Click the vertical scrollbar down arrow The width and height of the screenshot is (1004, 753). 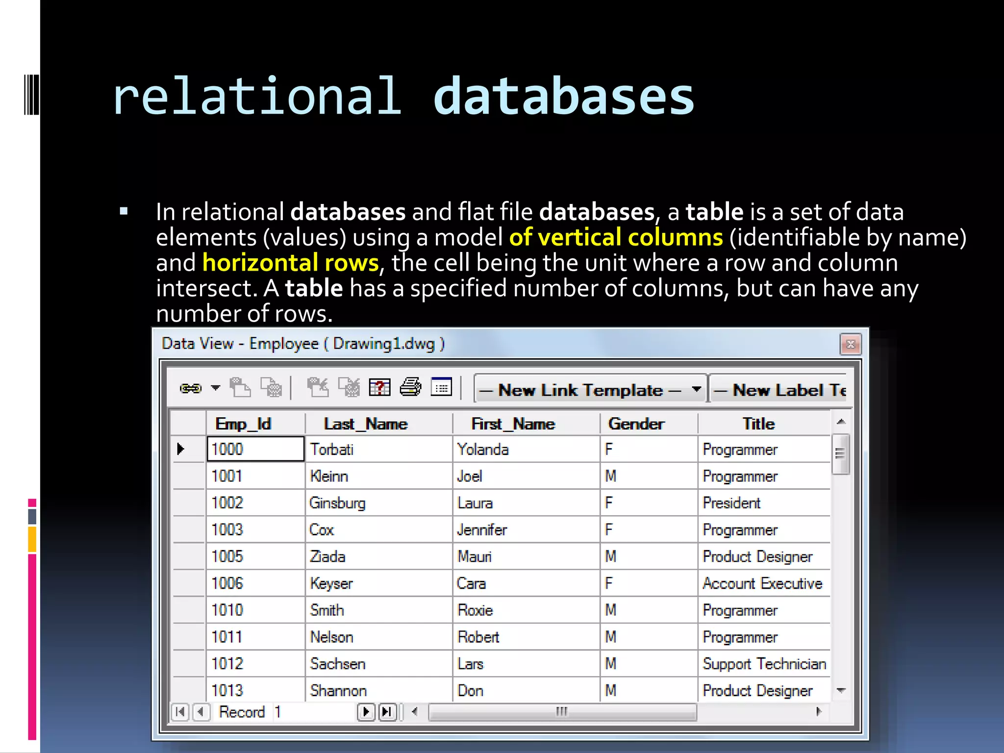(841, 691)
